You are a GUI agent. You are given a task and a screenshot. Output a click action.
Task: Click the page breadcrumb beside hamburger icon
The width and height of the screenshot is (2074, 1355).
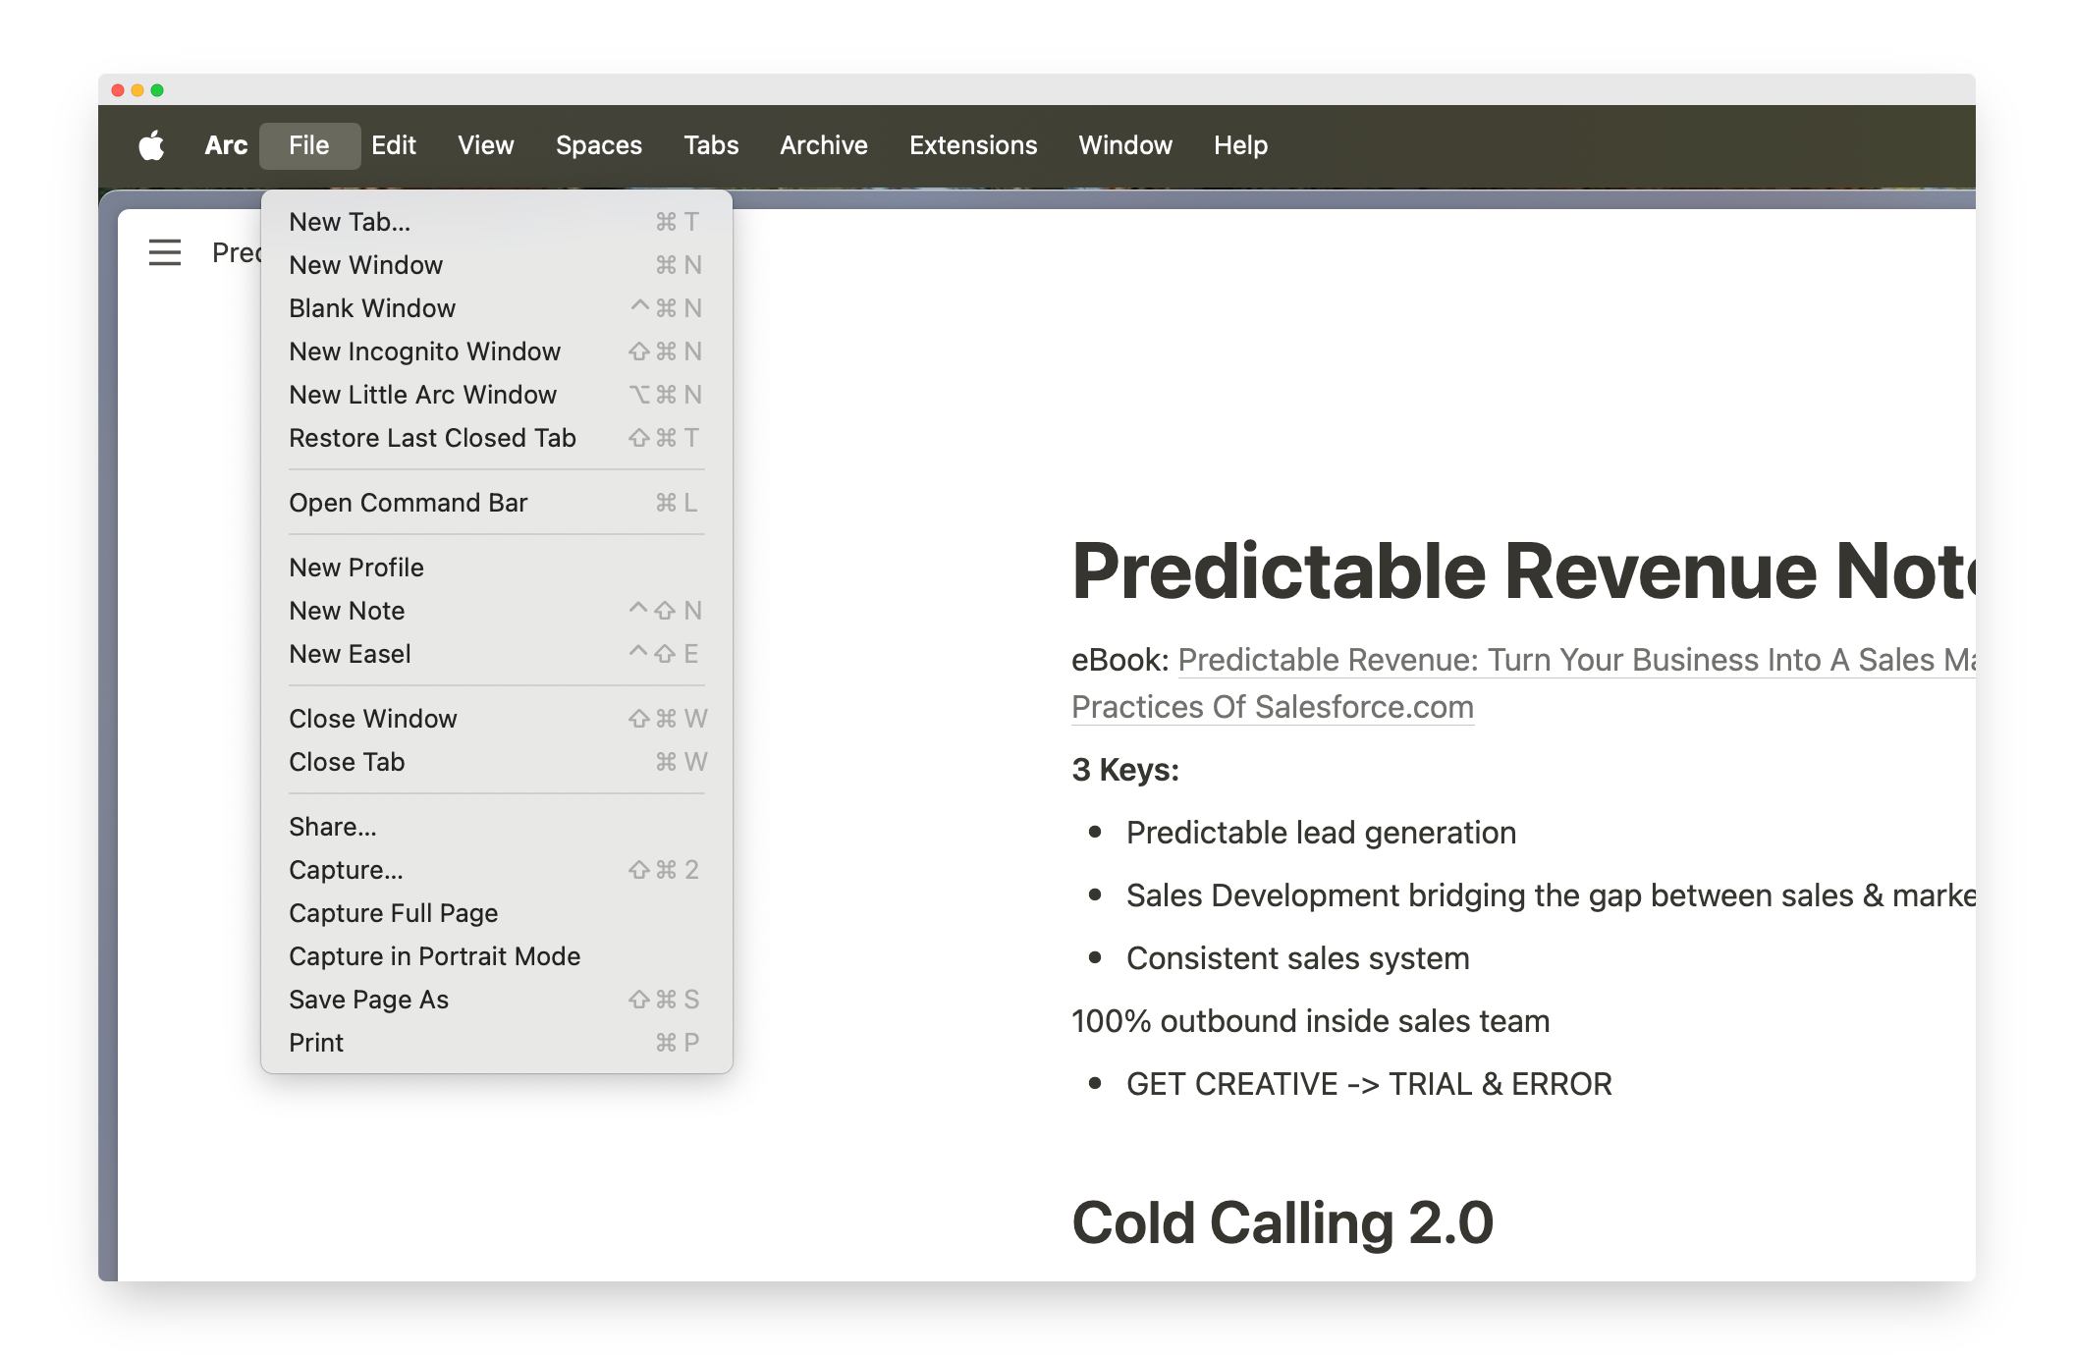(x=237, y=252)
